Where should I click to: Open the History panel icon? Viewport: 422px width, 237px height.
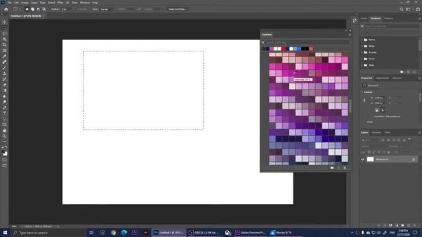355,20
